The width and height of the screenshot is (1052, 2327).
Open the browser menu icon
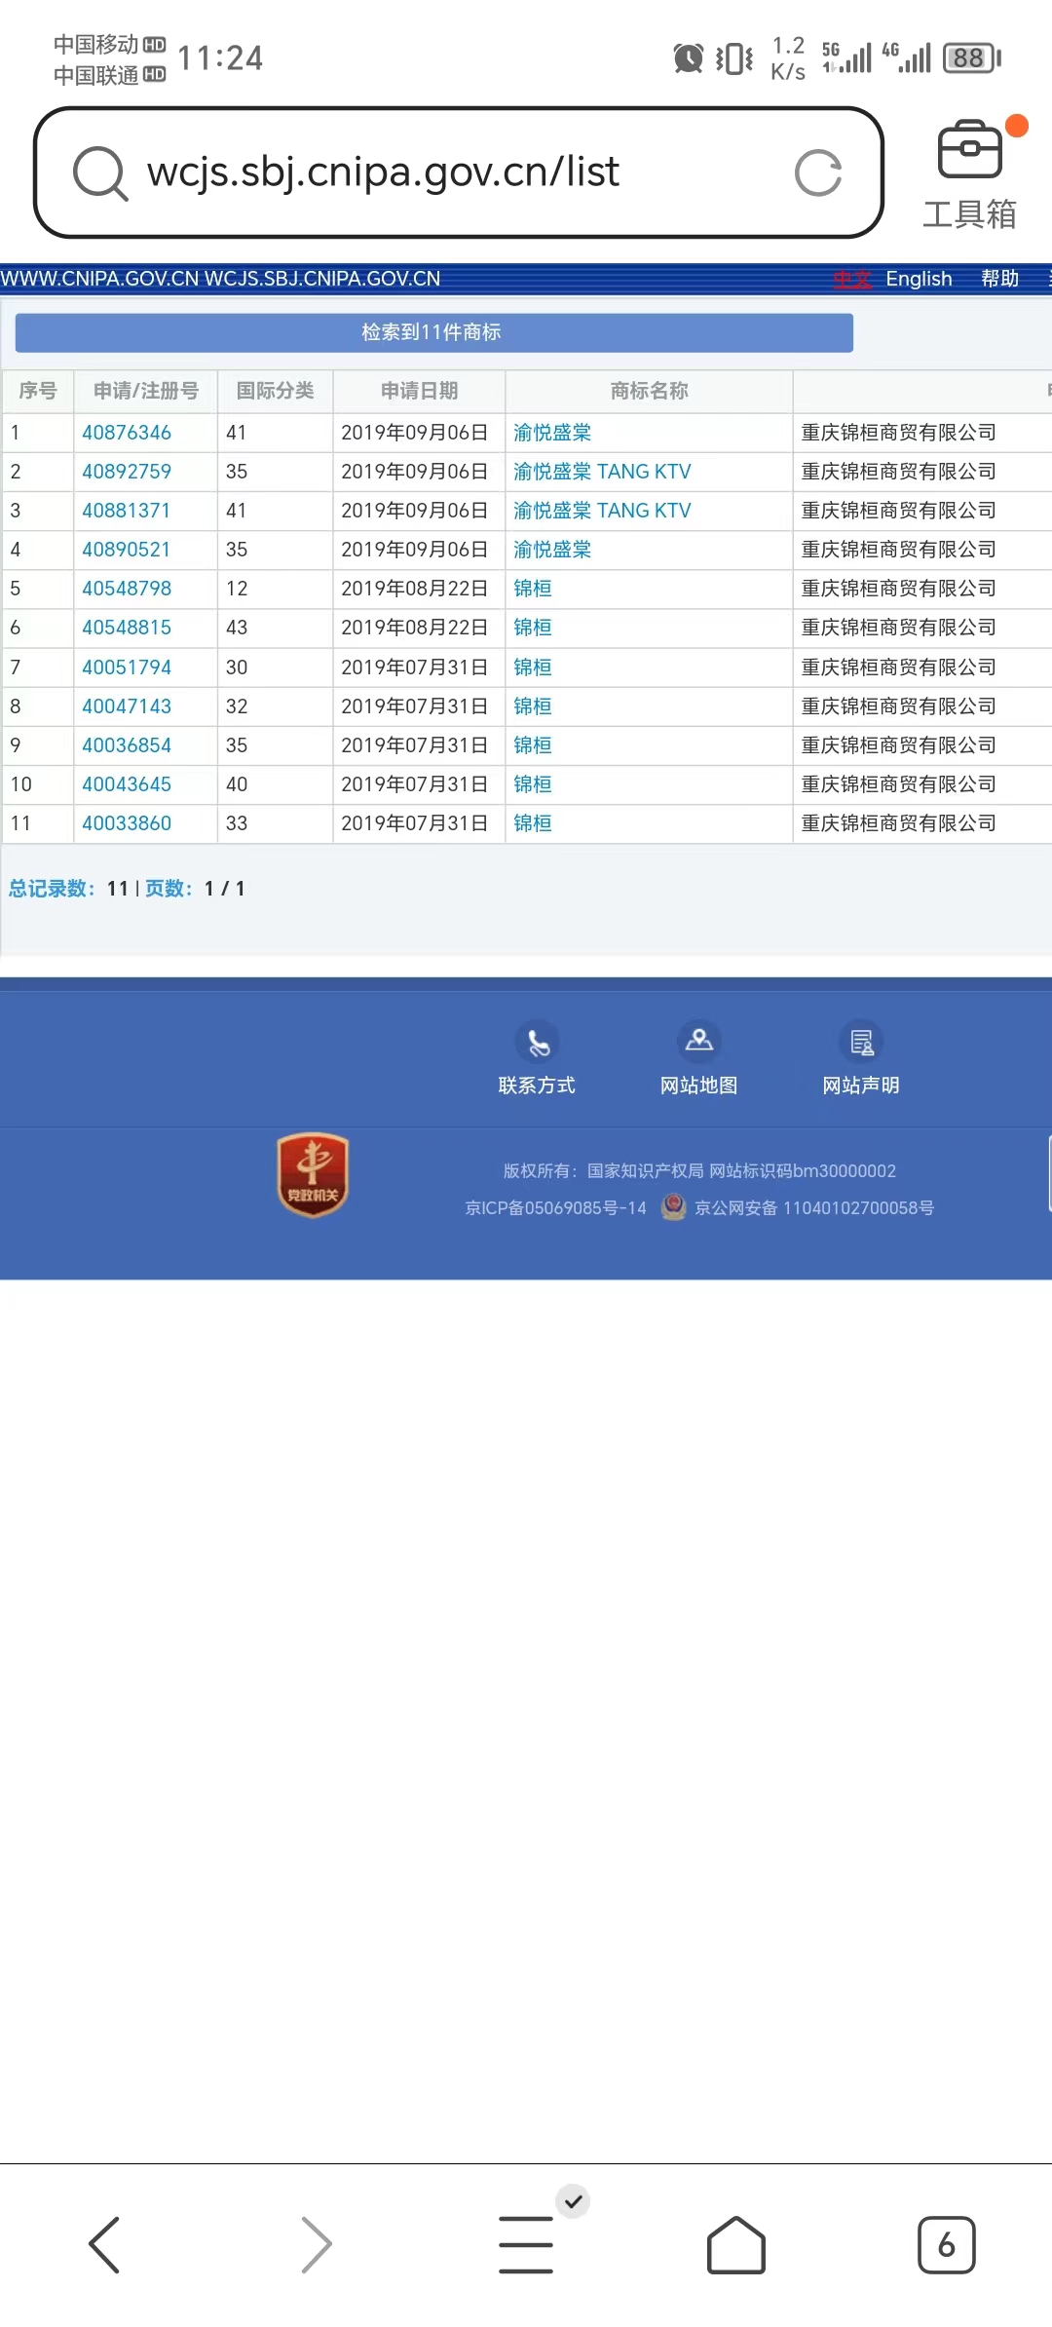pyautogui.click(x=526, y=2244)
